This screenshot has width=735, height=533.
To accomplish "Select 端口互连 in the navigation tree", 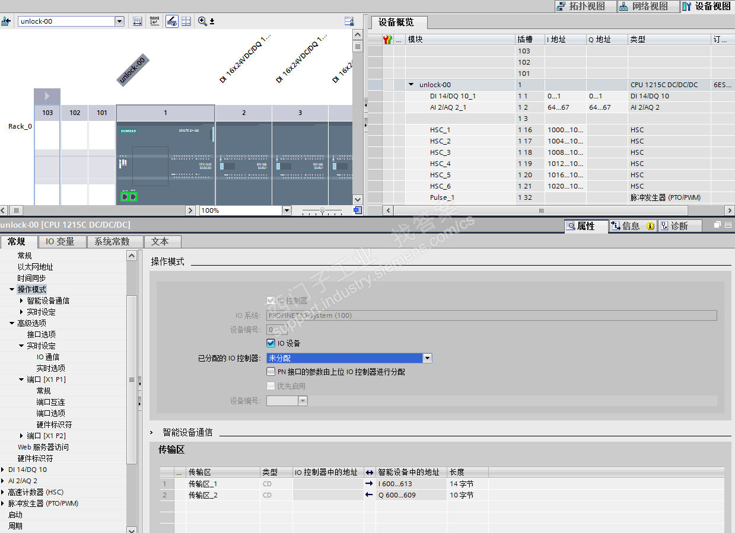I will point(50,402).
